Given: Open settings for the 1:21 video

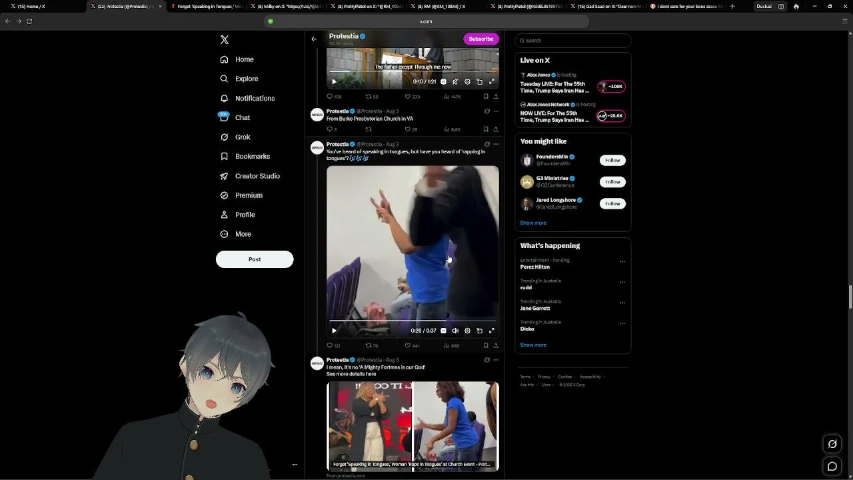Looking at the screenshot, I should click(467, 82).
